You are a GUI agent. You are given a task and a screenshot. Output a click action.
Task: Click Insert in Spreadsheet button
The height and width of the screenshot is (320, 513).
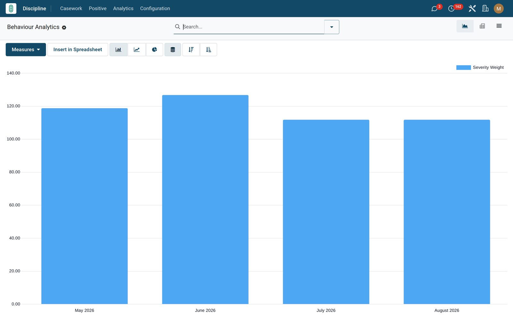pyautogui.click(x=78, y=50)
